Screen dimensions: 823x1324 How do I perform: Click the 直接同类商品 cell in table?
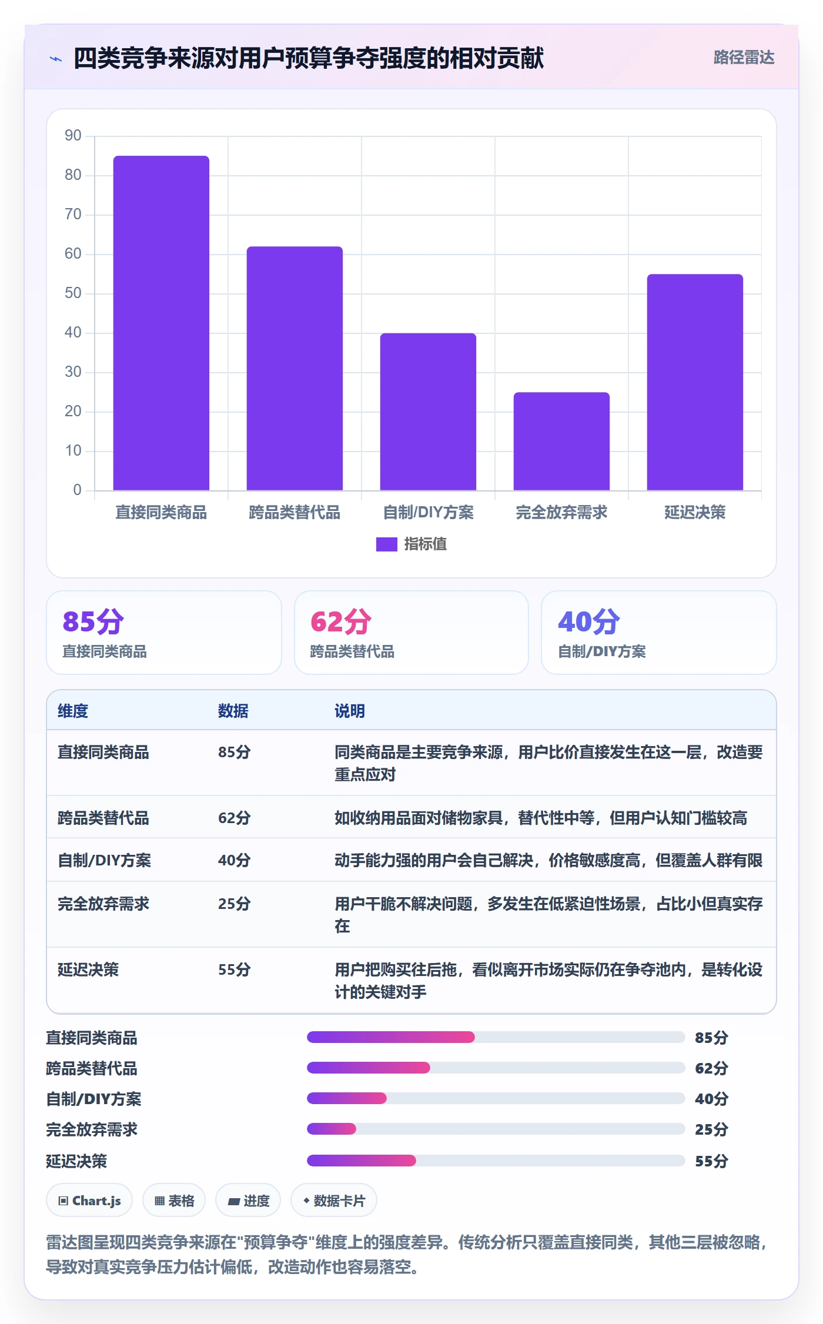(x=103, y=752)
